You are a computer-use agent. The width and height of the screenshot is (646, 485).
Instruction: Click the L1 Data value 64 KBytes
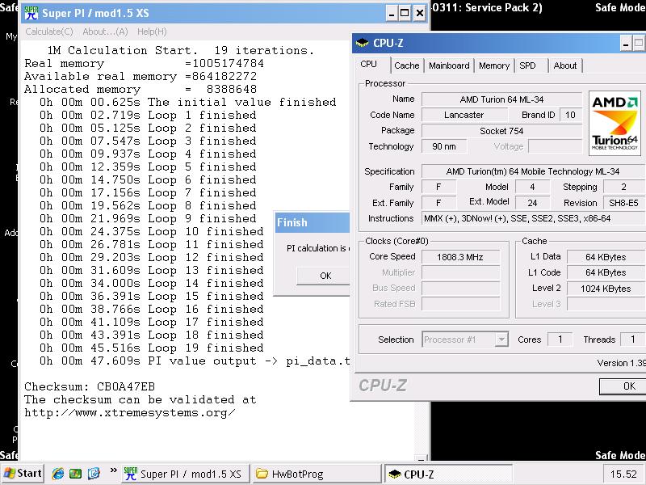pos(606,257)
